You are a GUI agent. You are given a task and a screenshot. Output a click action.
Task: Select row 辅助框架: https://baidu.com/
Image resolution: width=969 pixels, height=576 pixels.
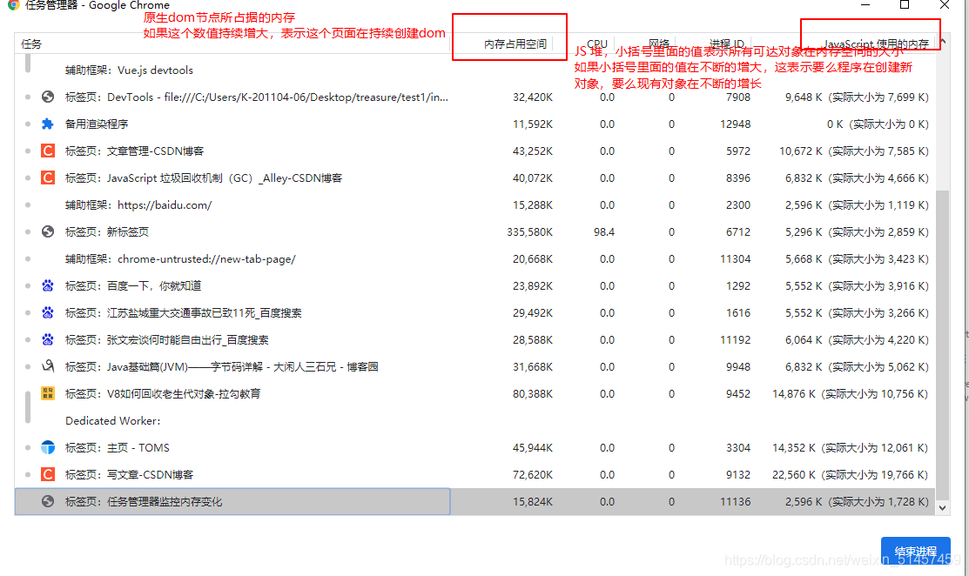coord(474,205)
